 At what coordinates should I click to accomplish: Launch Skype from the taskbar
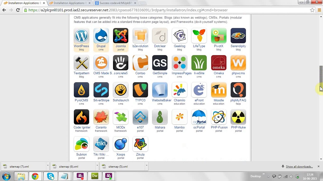point(50,176)
